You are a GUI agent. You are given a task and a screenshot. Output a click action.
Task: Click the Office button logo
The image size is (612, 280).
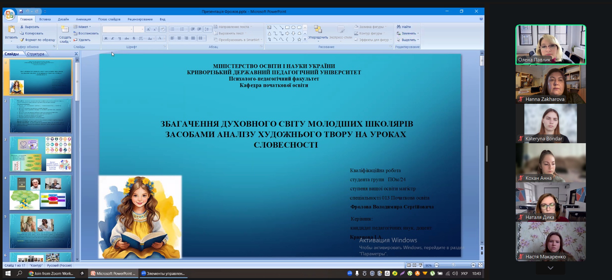coord(9,14)
